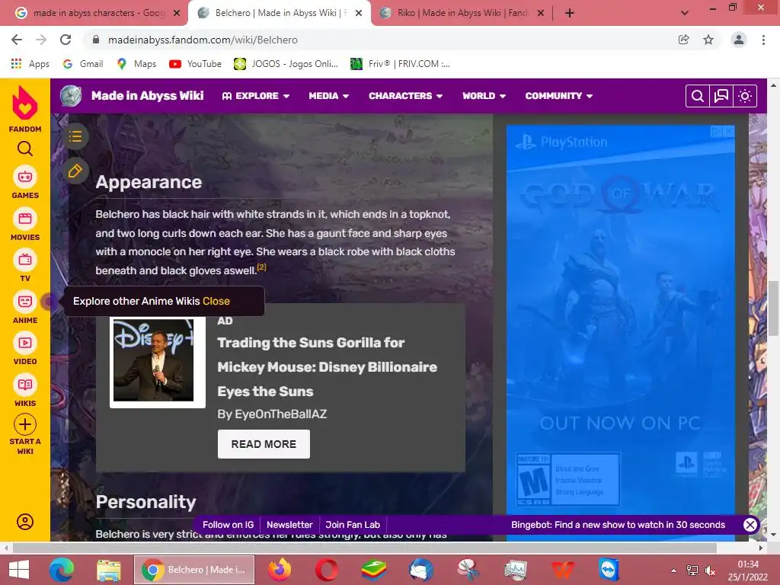Close the Google search tab

pyautogui.click(x=177, y=14)
